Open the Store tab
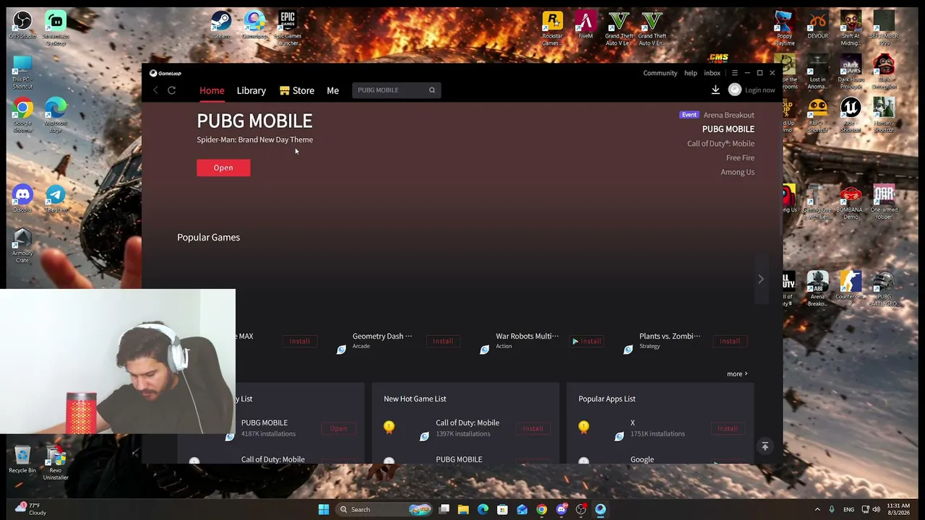The height and width of the screenshot is (520, 925). point(297,90)
